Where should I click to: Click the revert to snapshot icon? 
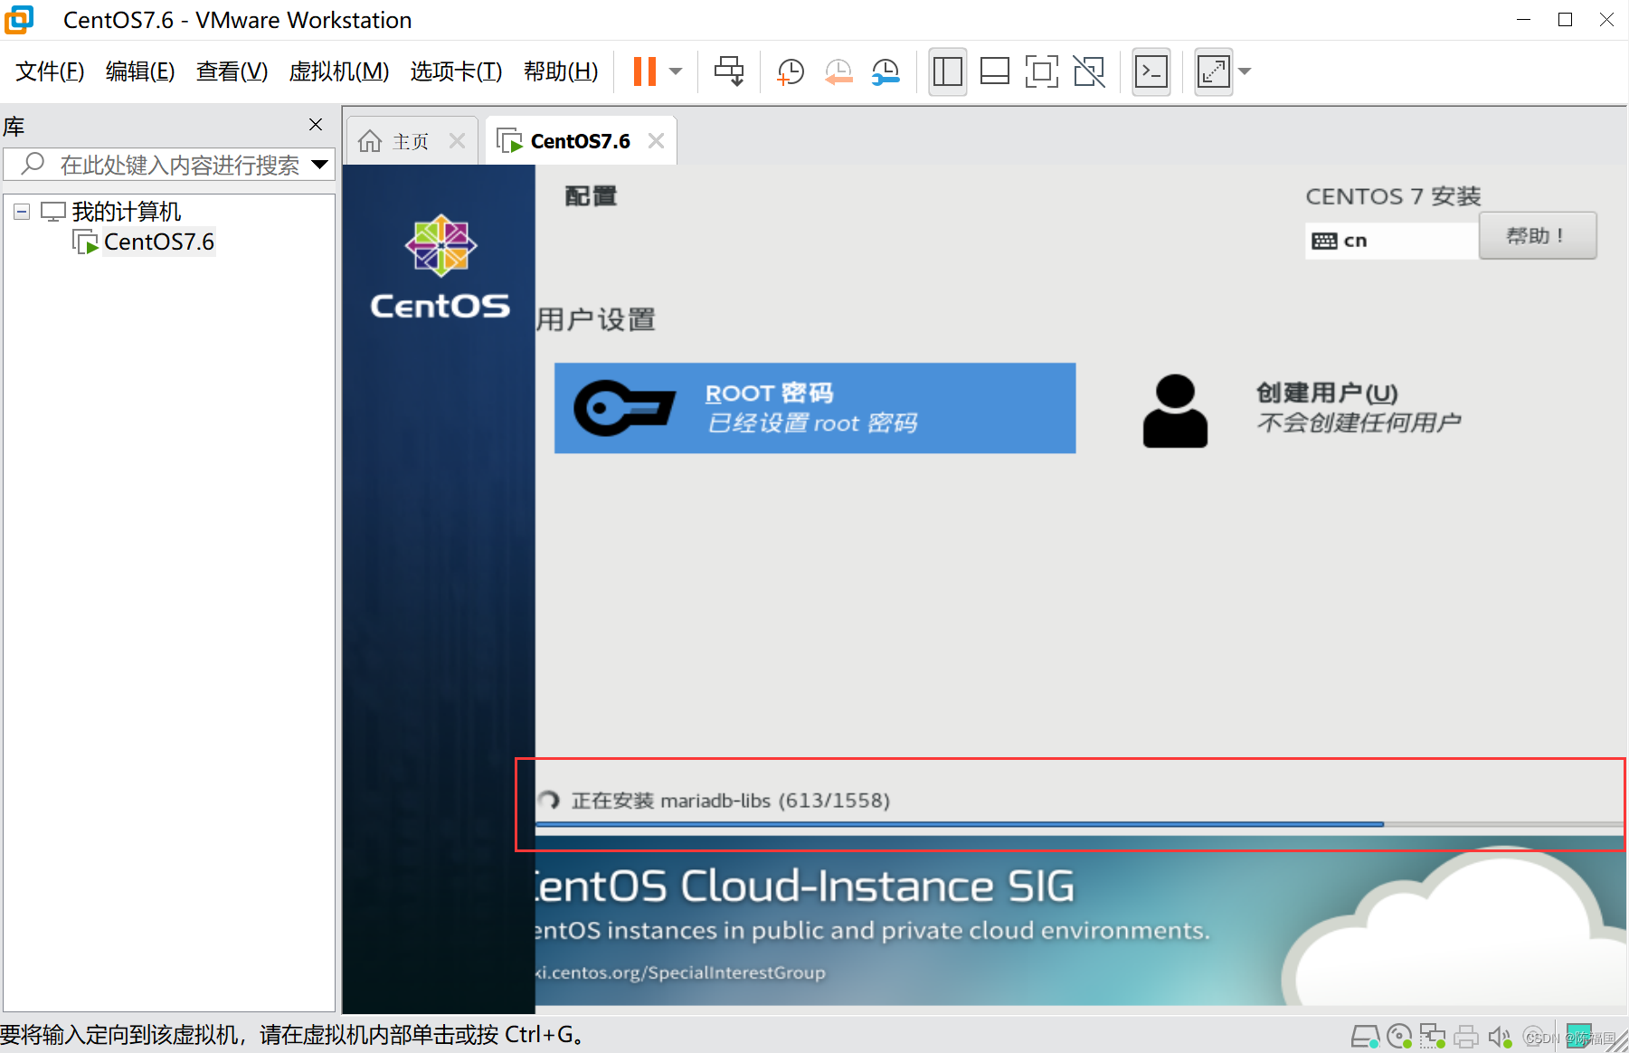(838, 71)
